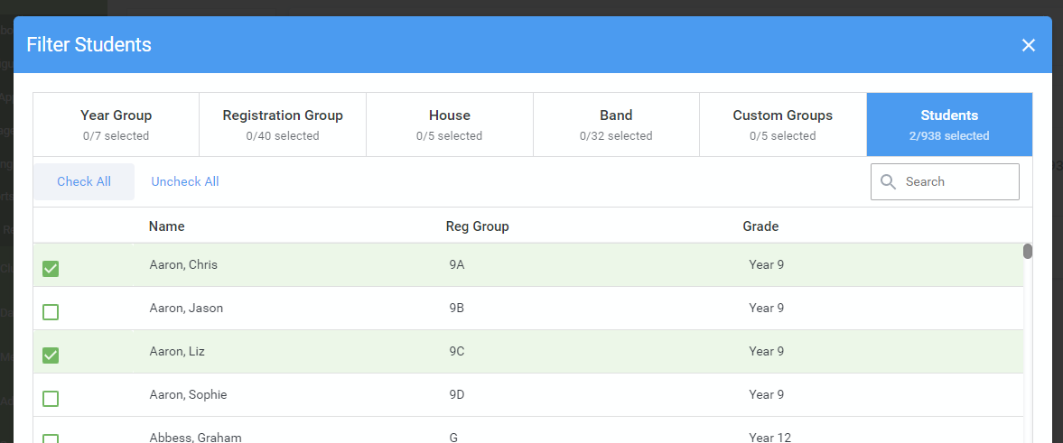Uncheck the Aaron, Chris checkbox
This screenshot has height=443, width=1063.
(x=51, y=269)
